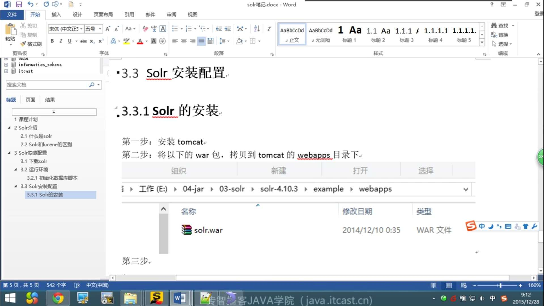Collapse the 3 Solr安装配置 heading
The width and height of the screenshot is (544, 306).
[x=9, y=153]
